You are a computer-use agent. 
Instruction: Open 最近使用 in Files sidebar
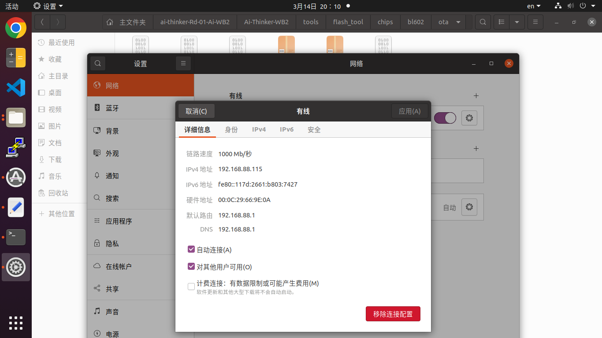(x=59, y=42)
